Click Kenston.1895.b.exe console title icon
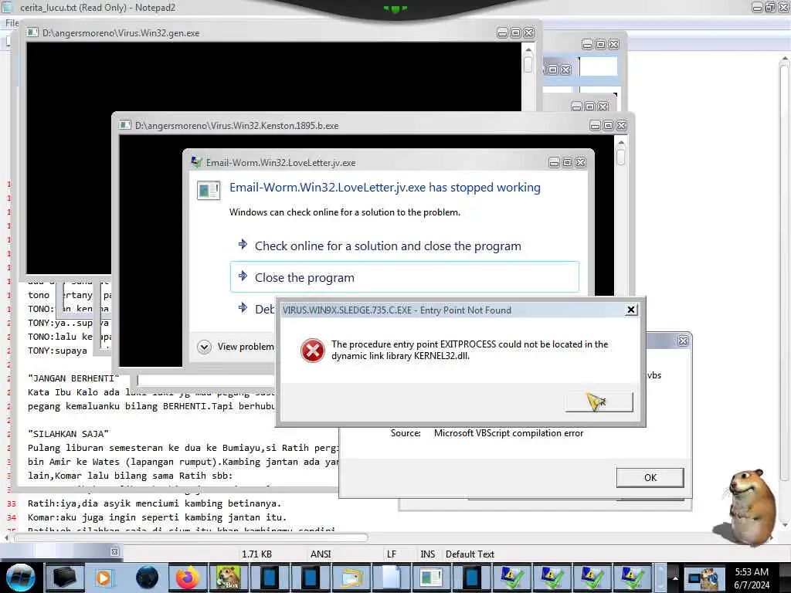 click(125, 125)
